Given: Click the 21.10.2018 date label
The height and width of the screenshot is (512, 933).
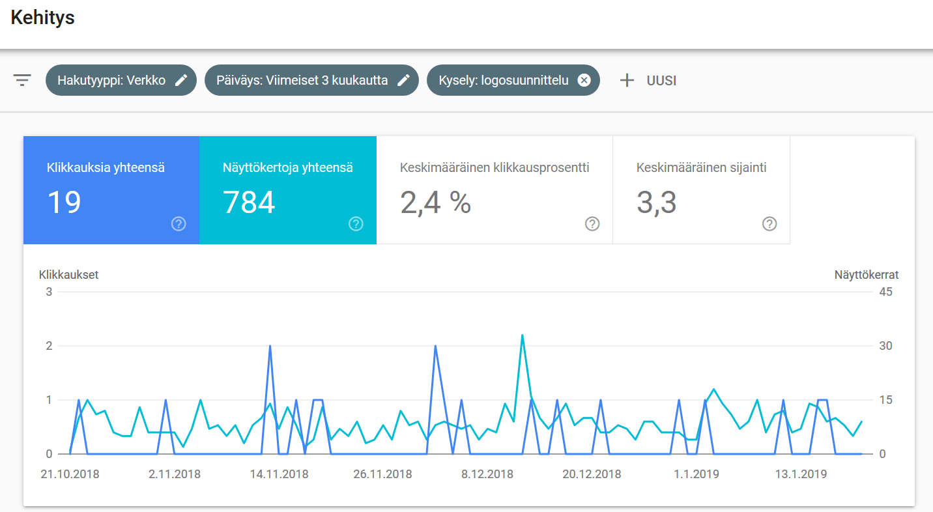Looking at the screenshot, I should [x=70, y=474].
